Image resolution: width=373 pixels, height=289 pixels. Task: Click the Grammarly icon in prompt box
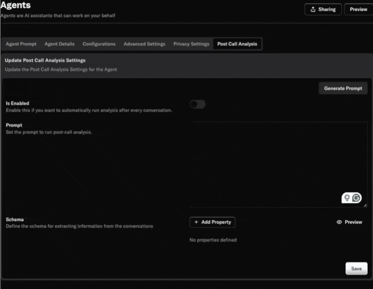click(x=356, y=198)
